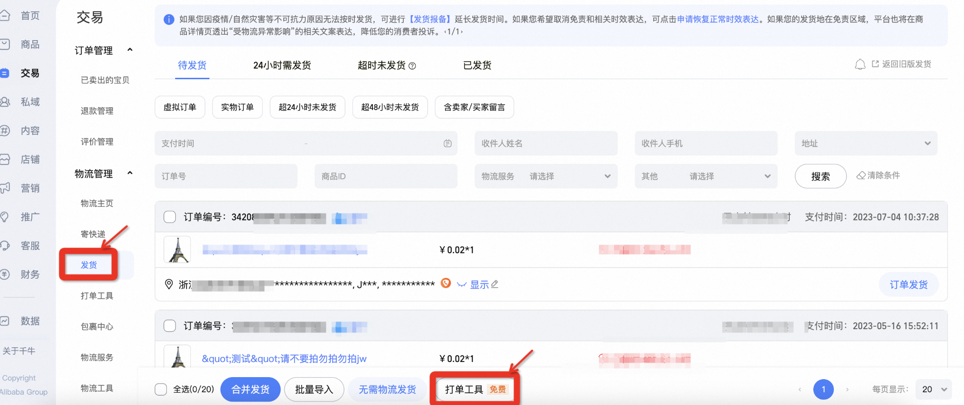
Task: Filter by 超48小时未发货 button
Action: coord(390,107)
